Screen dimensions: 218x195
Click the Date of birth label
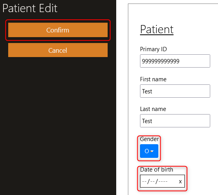[x=156, y=170]
